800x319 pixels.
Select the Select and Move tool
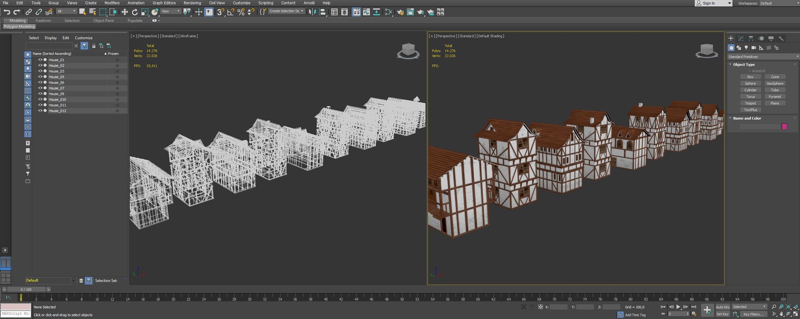(125, 12)
